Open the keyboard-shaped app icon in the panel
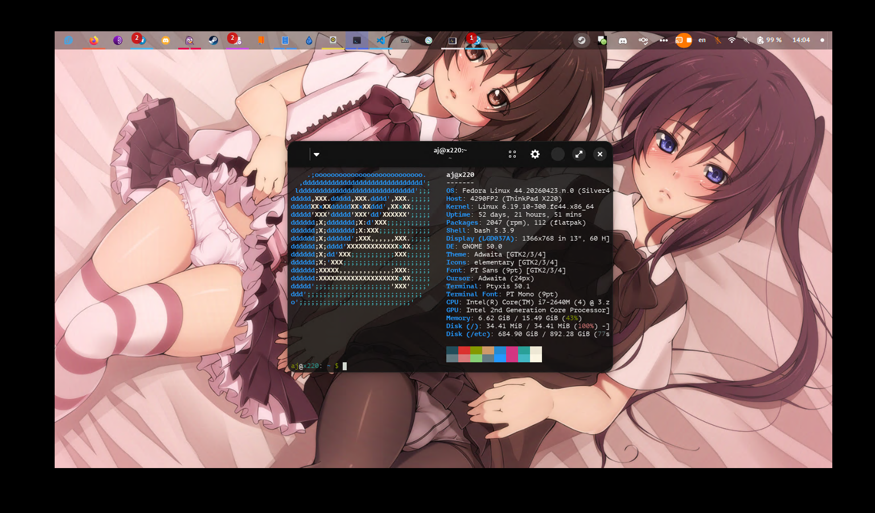This screenshot has width=875, height=513. point(405,40)
